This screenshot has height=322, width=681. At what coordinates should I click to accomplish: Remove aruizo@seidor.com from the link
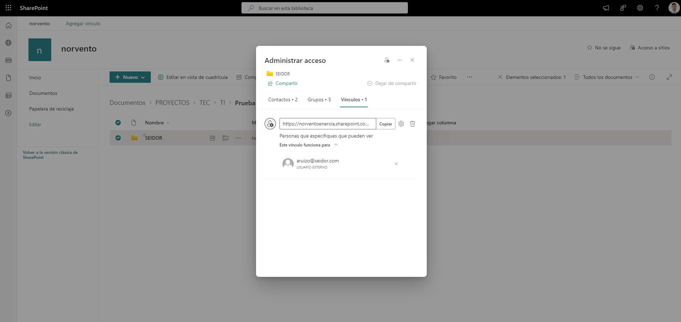396,164
